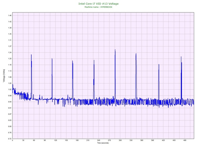Image resolution: width=197 pixels, height=148 pixels.
Task: Click the 30 seconds time tick label
Action: coord(23,140)
